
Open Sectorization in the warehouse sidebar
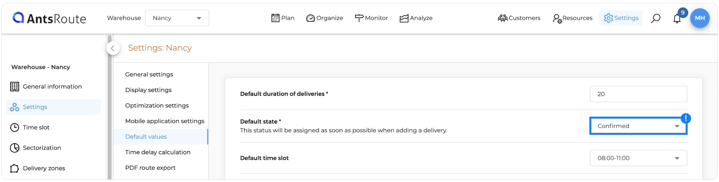pyautogui.click(x=36, y=148)
